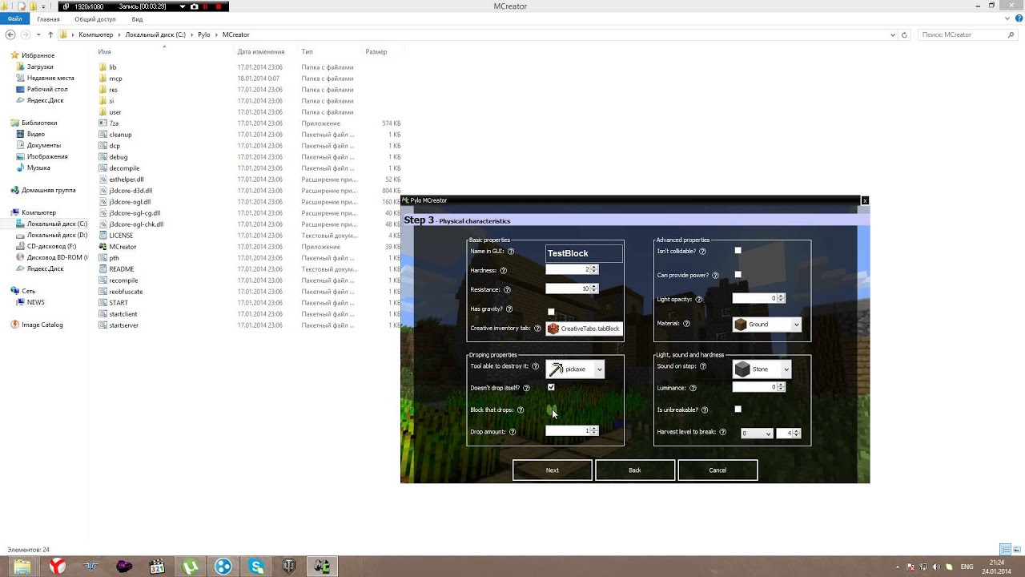Click the Block that drops item selector
The image size is (1025, 577).
pos(552,410)
